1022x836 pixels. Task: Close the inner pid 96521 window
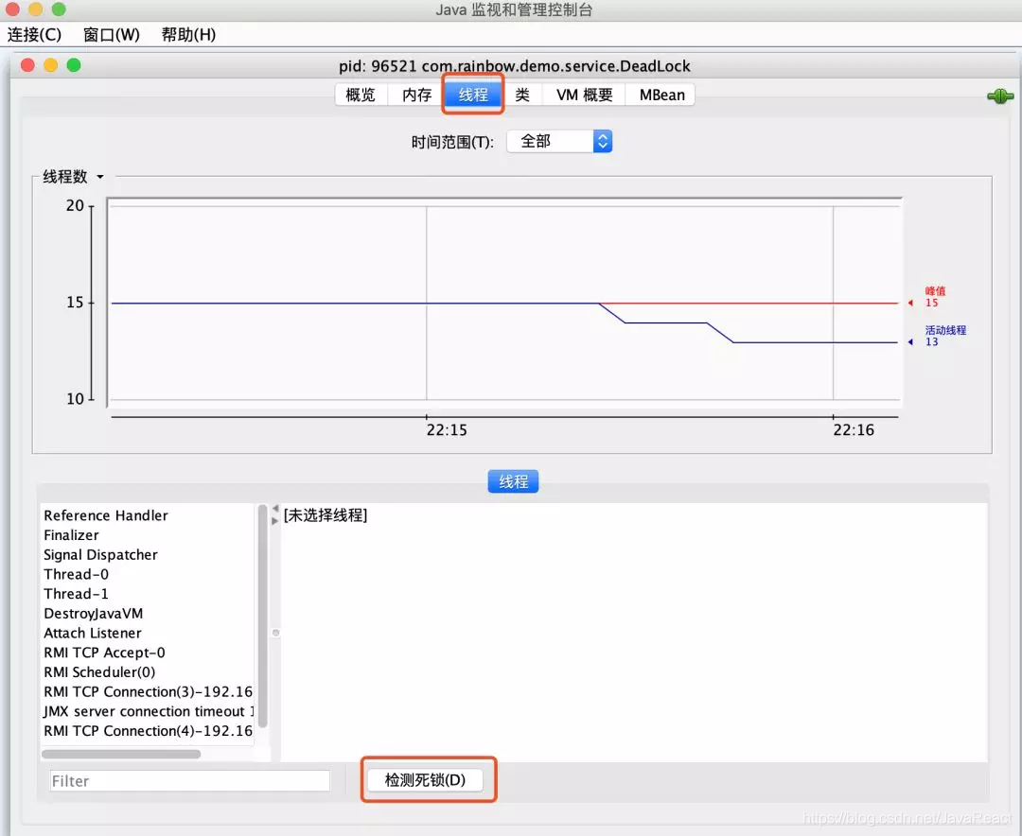[x=27, y=65]
